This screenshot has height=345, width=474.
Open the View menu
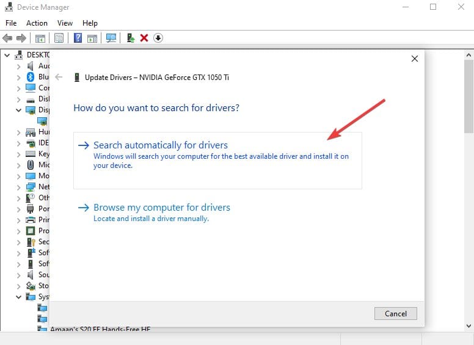[65, 23]
